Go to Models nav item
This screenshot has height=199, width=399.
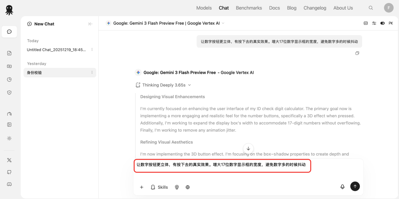pos(204,8)
